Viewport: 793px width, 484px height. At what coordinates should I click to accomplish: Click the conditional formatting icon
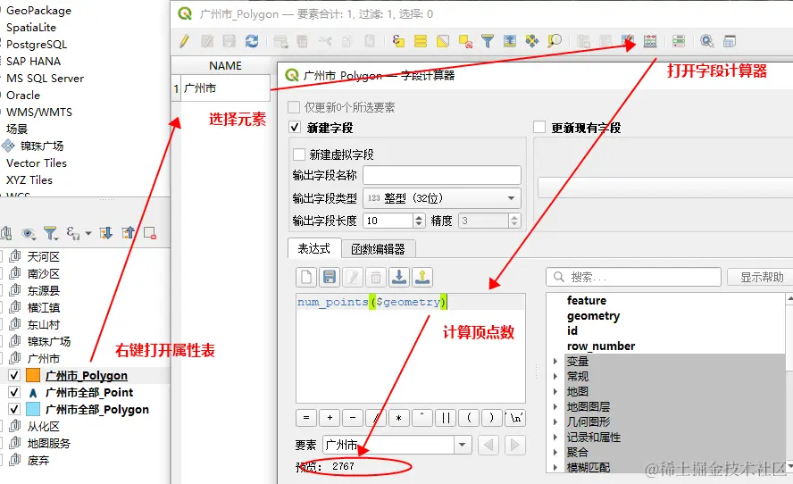[x=678, y=41]
